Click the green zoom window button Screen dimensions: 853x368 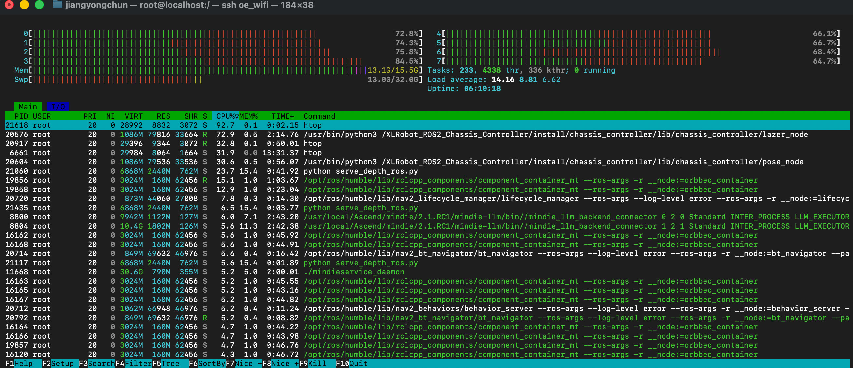[39, 5]
